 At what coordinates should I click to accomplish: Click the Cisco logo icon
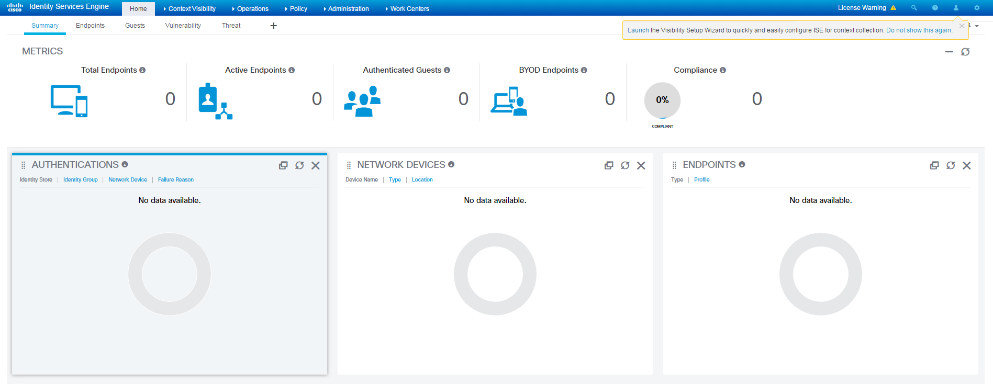(x=15, y=7)
